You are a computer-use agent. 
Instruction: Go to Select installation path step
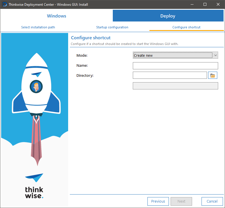[38, 27]
